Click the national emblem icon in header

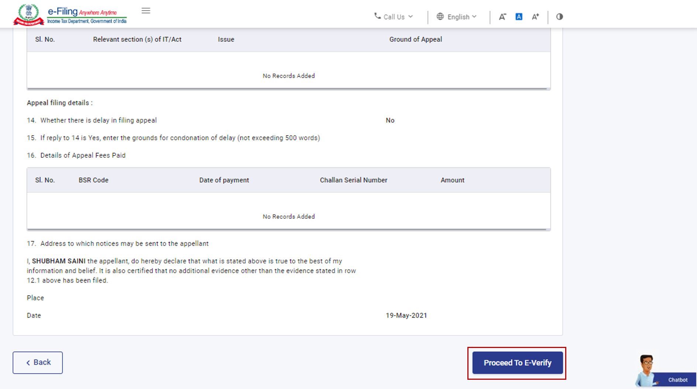point(28,13)
